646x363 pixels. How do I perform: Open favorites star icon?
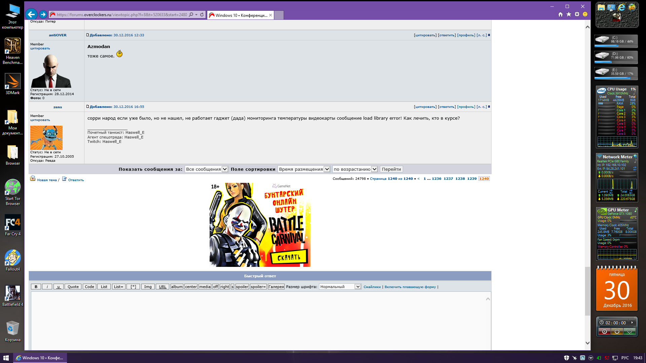[x=569, y=14]
